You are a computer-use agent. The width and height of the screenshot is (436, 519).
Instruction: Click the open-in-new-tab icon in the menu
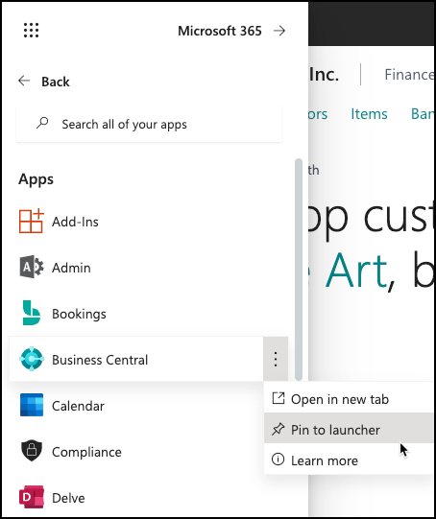point(279,398)
